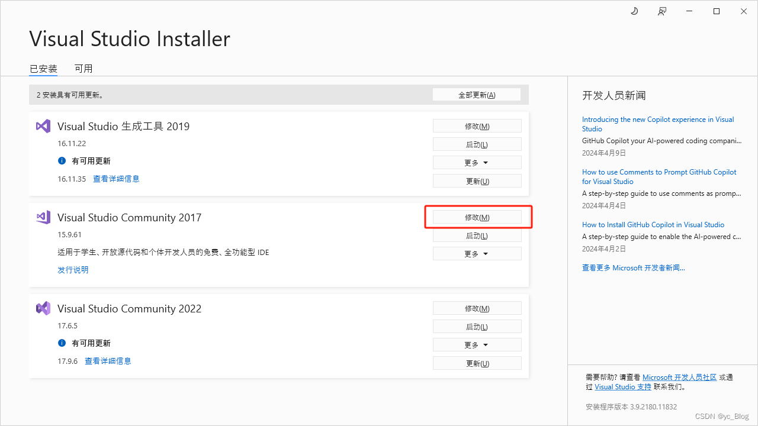The height and width of the screenshot is (426, 758).
Task: Toggle the dark theme moon icon
Action: pos(634,11)
